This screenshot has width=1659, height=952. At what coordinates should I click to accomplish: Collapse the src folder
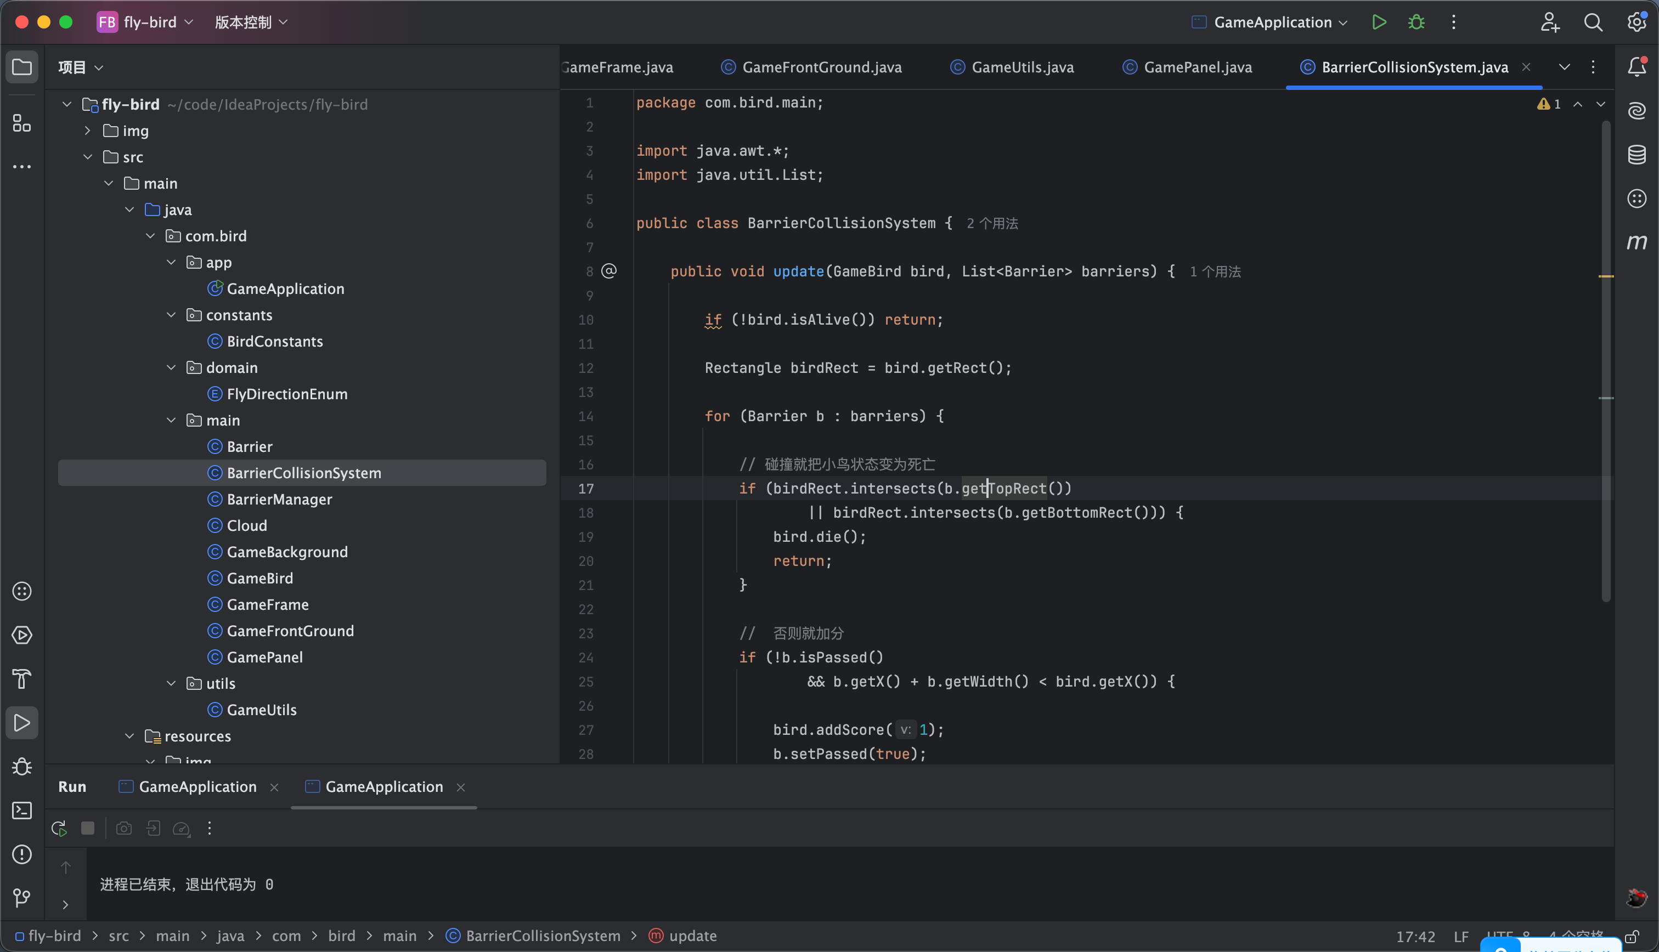click(88, 157)
